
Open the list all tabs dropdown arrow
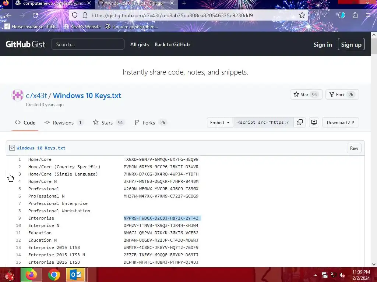pyautogui.click(x=321, y=3)
